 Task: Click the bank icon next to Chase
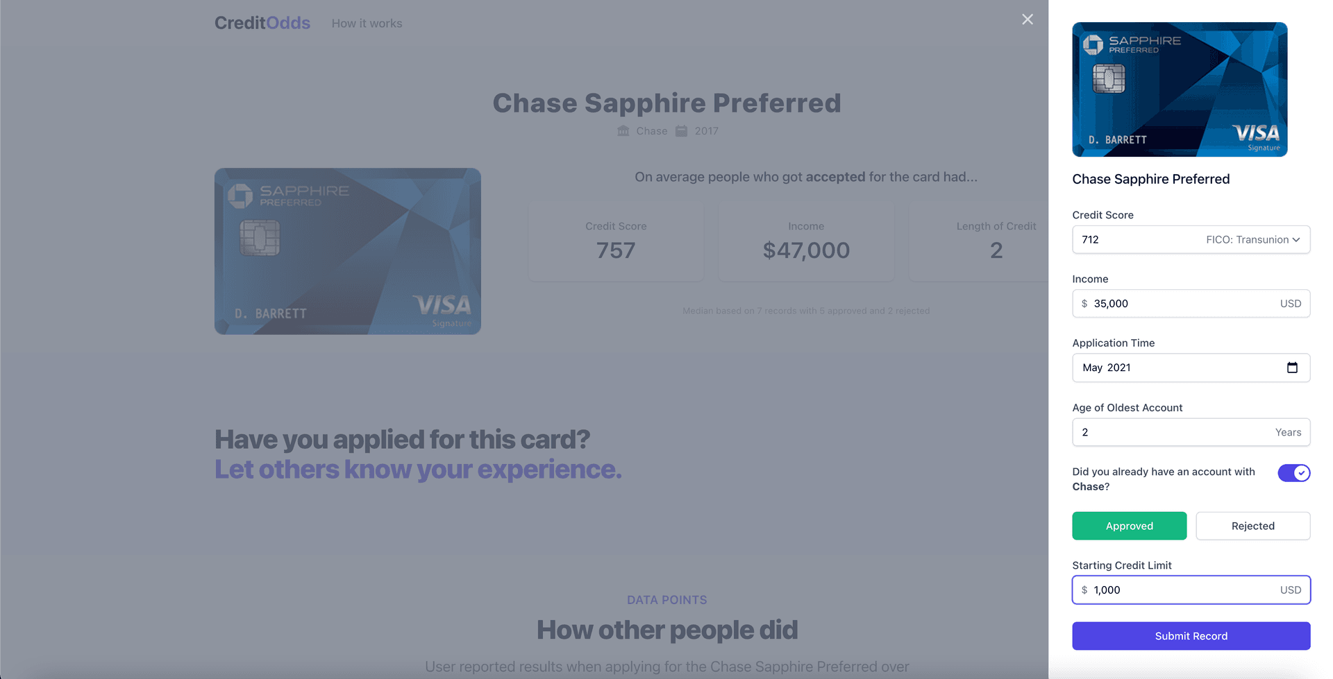click(623, 130)
